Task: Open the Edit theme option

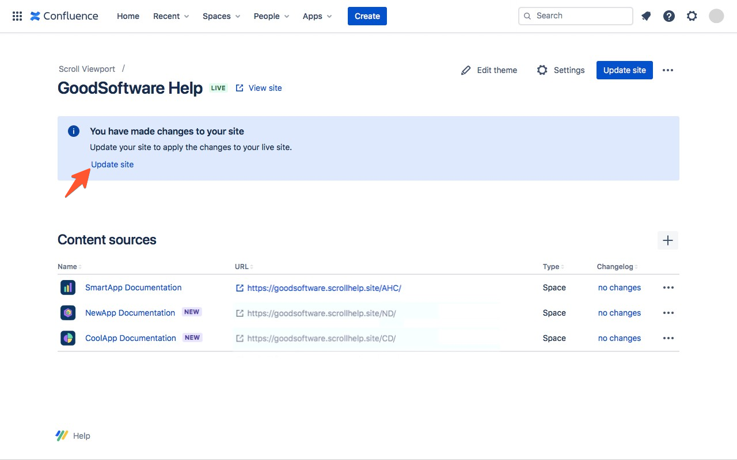Action: [x=489, y=70]
